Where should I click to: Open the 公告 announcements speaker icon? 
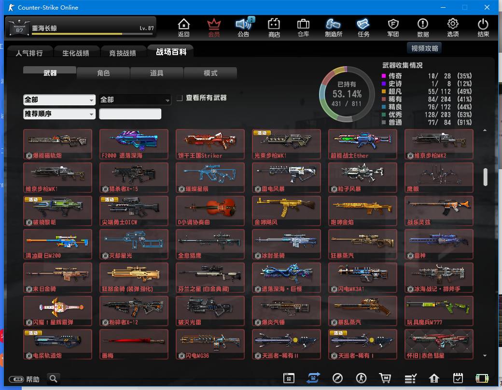tap(244, 28)
